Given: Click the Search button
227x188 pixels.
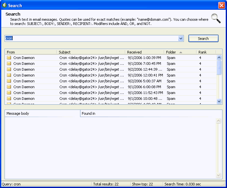Looking at the screenshot, I should point(203,39).
